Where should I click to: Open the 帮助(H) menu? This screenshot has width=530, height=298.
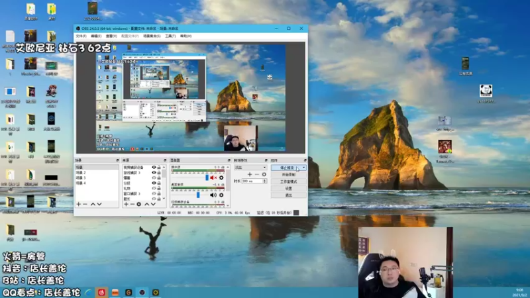pos(185,36)
